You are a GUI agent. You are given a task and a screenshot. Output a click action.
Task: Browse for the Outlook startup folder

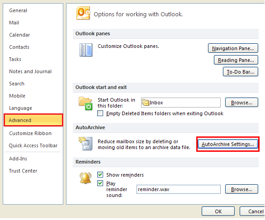tap(241, 102)
